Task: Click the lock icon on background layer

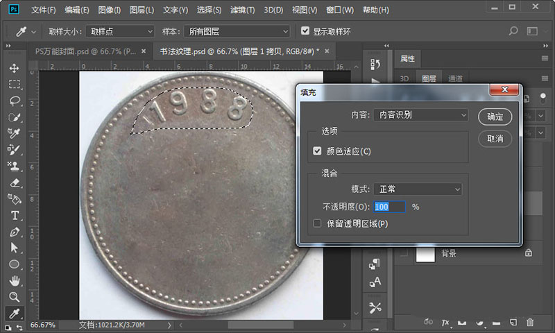Action: (529, 253)
